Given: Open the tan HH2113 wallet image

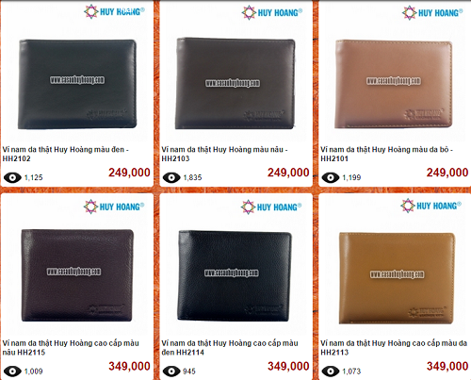Looking at the screenshot, I should (x=397, y=278).
